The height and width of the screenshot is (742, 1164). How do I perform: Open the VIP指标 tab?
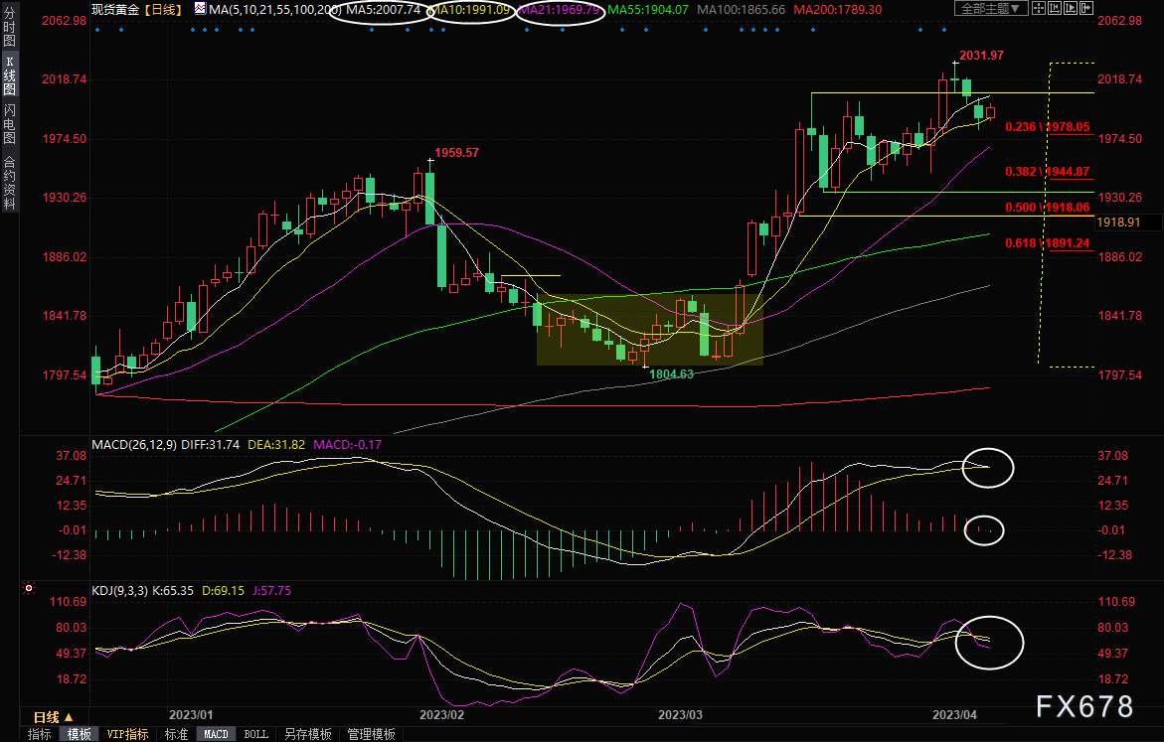pos(127,734)
